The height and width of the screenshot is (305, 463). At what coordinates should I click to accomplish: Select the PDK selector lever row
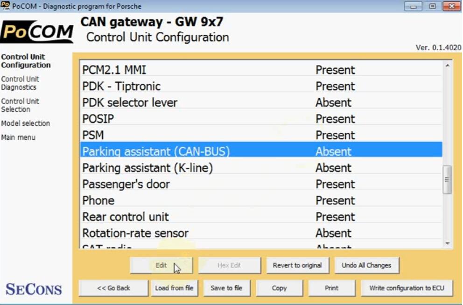point(261,103)
